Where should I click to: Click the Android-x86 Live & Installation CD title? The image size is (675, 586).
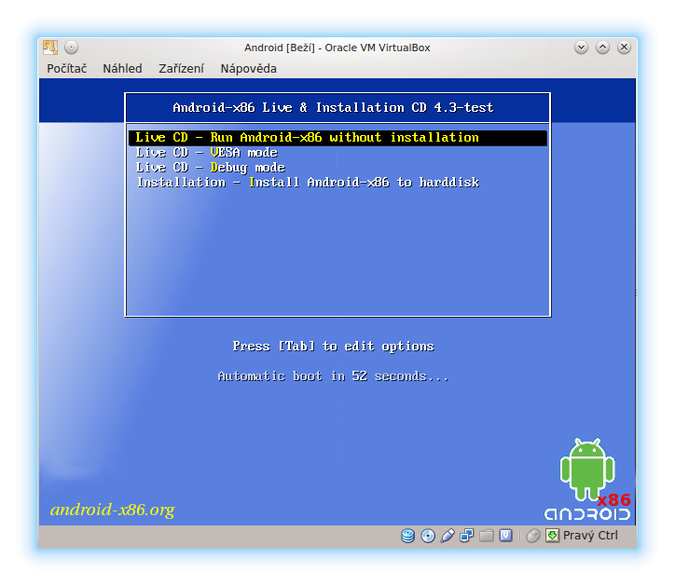tap(333, 107)
